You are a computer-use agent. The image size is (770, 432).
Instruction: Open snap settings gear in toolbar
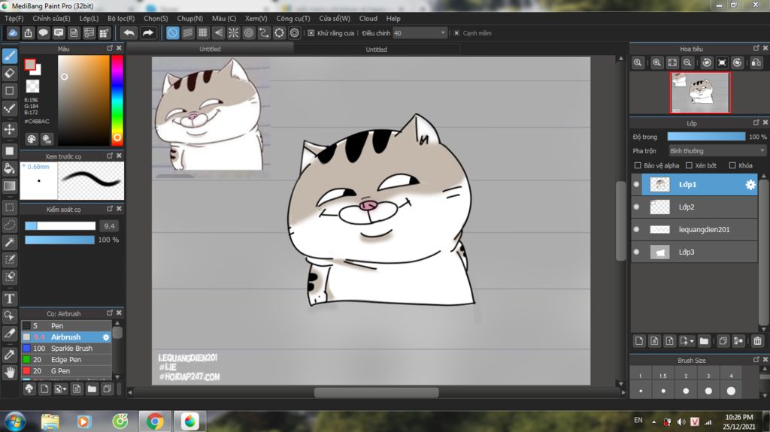294,33
